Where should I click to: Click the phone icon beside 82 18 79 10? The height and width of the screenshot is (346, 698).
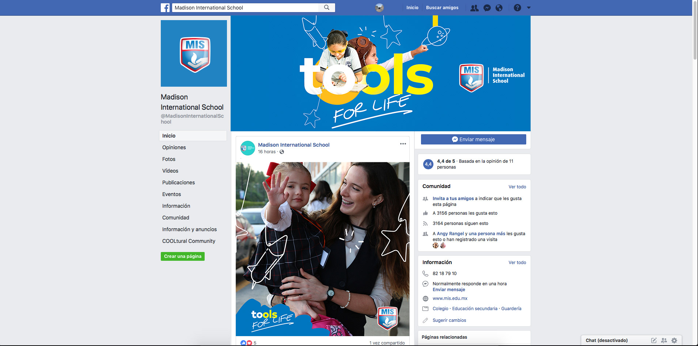coord(425,274)
